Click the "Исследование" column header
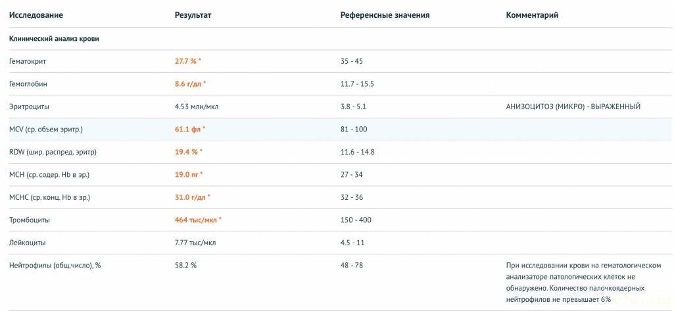674x311 pixels. (x=36, y=15)
